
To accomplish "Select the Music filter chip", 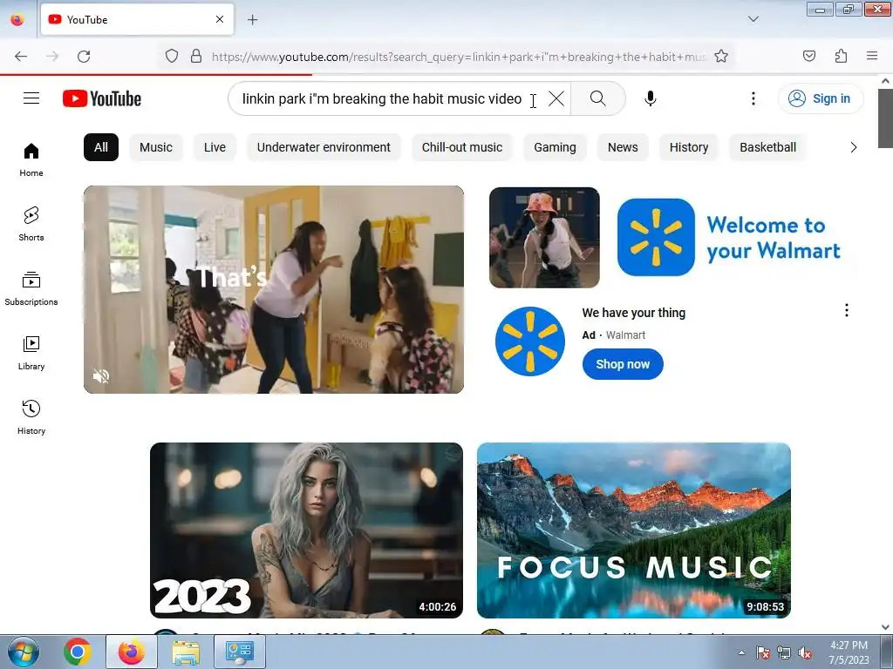I will [x=156, y=147].
